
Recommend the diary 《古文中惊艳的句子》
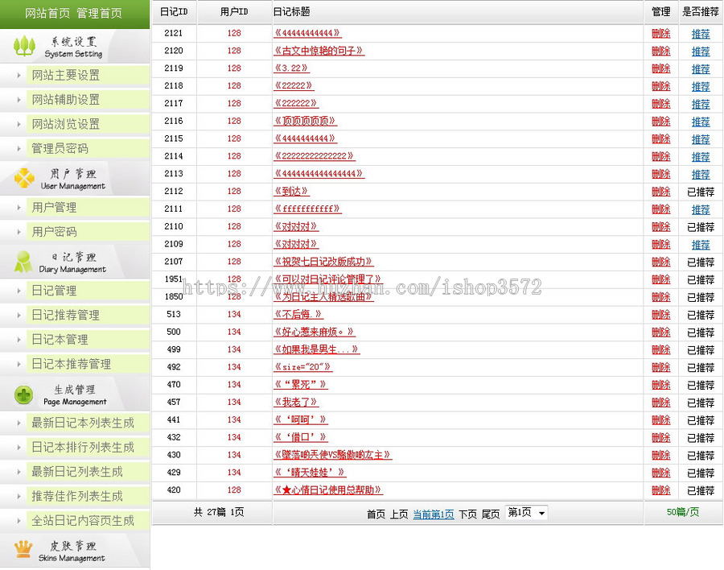[x=701, y=52]
